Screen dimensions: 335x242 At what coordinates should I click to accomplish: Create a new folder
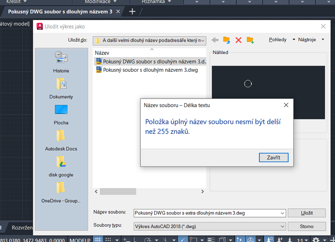point(250,40)
